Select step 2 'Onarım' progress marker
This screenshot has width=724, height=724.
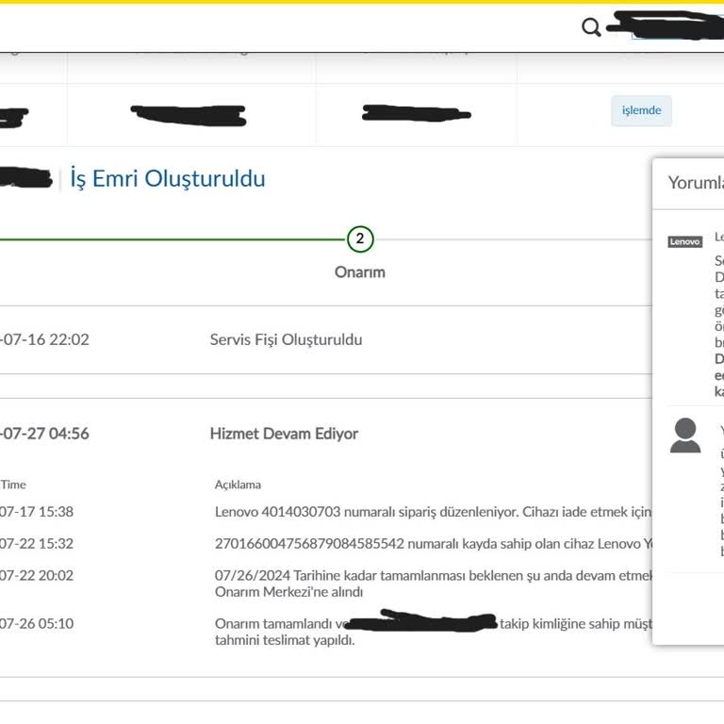[x=360, y=239]
